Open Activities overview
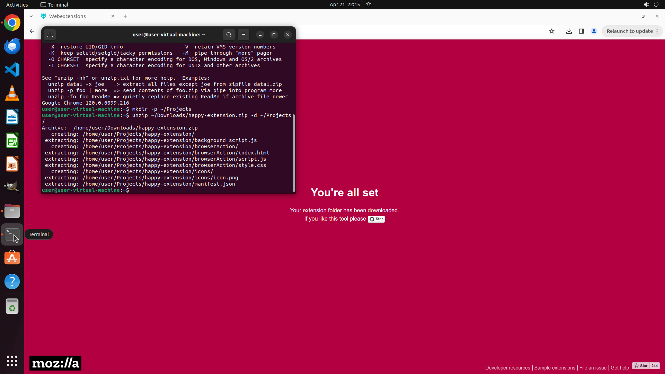This screenshot has width=665, height=374. pyautogui.click(x=17, y=5)
